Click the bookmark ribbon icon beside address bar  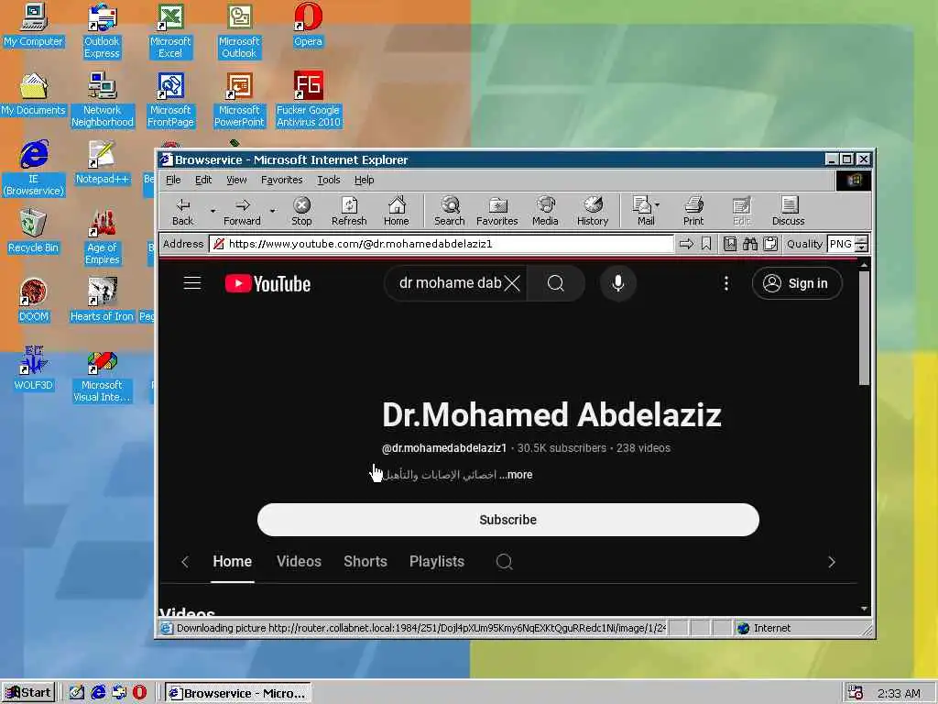pos(706,244)
